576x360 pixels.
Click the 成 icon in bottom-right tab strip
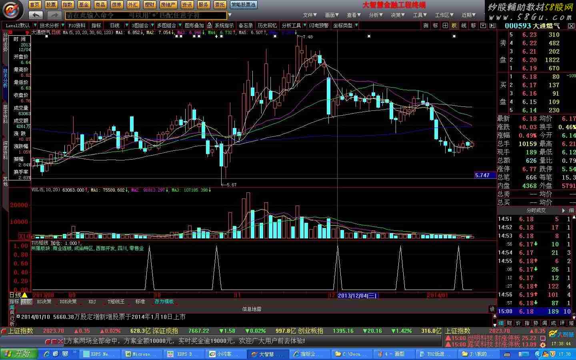(553, 323)
